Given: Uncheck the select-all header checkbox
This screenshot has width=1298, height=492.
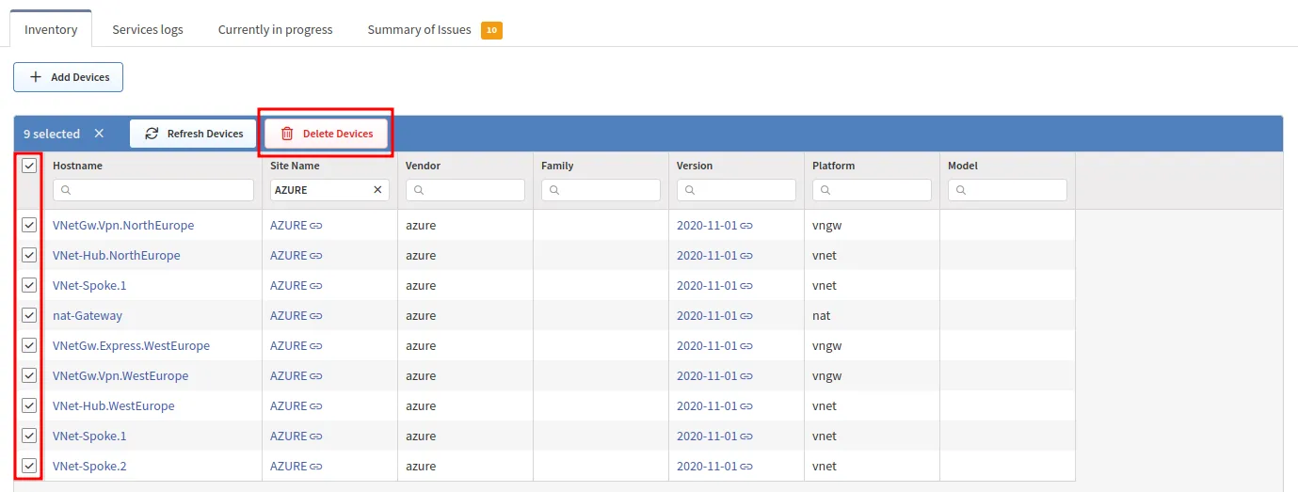Looking at the screenshot, I should (x=29, y=166).
